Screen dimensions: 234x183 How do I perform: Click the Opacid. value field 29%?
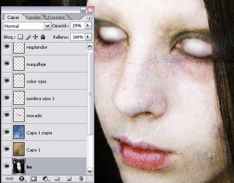pos(78,25)
